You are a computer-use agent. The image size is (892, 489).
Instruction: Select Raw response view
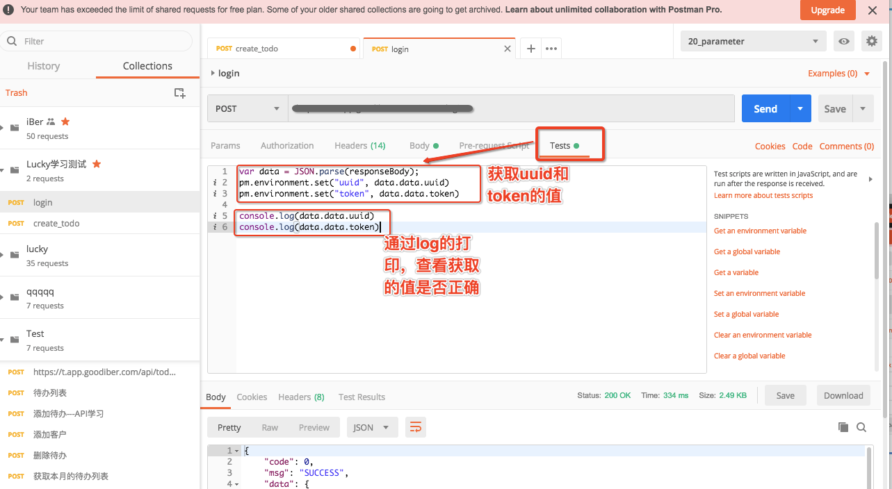coord(270,427)
